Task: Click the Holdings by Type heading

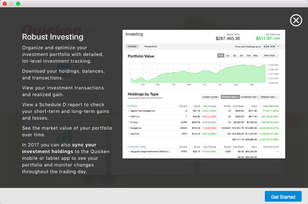Action: [143, 94]
